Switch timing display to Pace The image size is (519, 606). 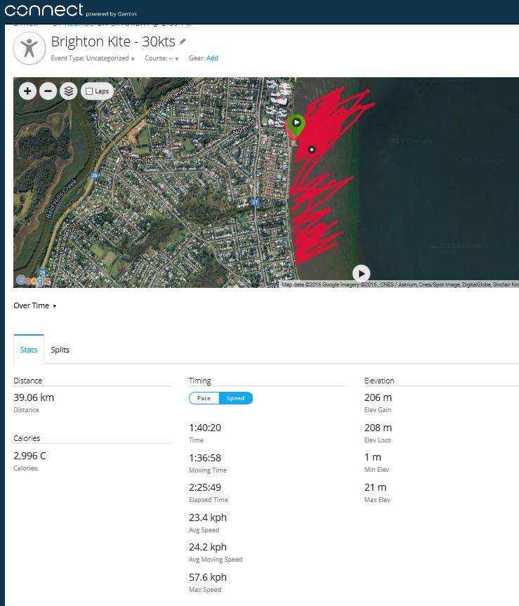point(204,398)
